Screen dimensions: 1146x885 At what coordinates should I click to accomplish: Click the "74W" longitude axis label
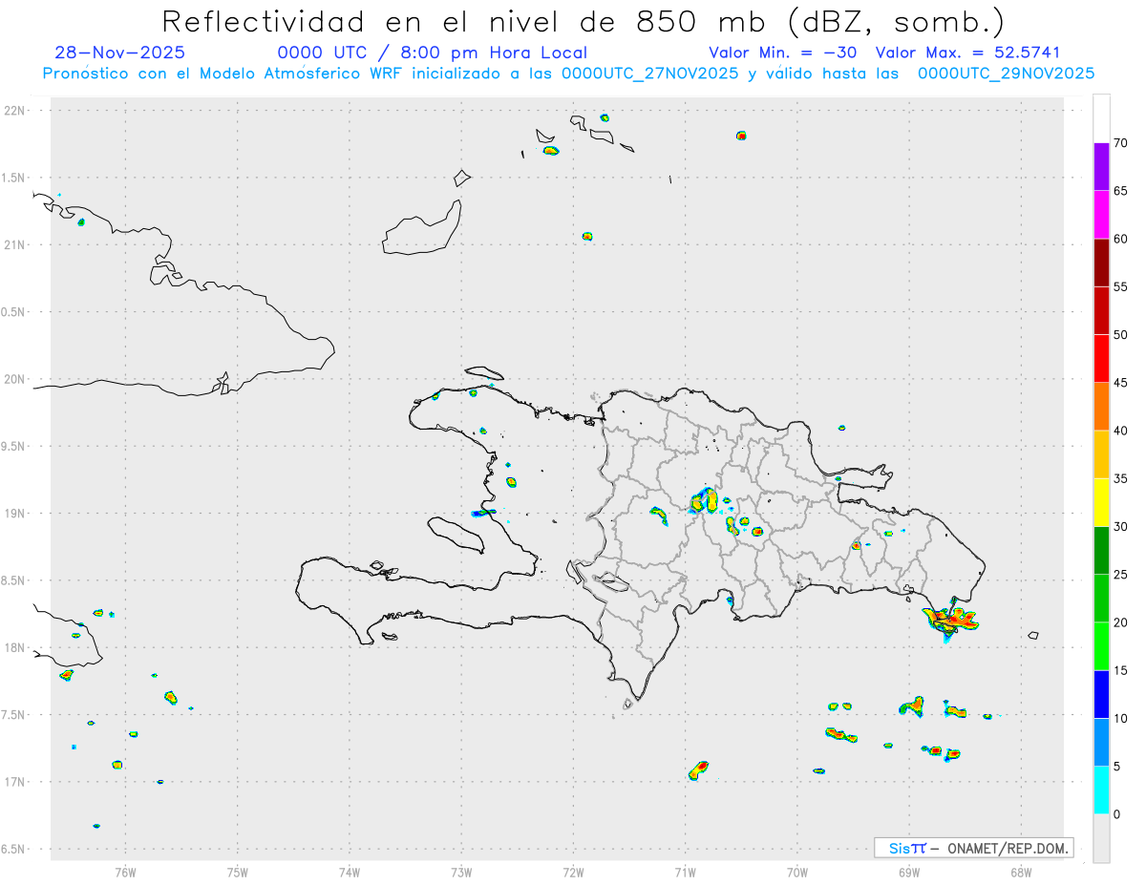(350, 873)
